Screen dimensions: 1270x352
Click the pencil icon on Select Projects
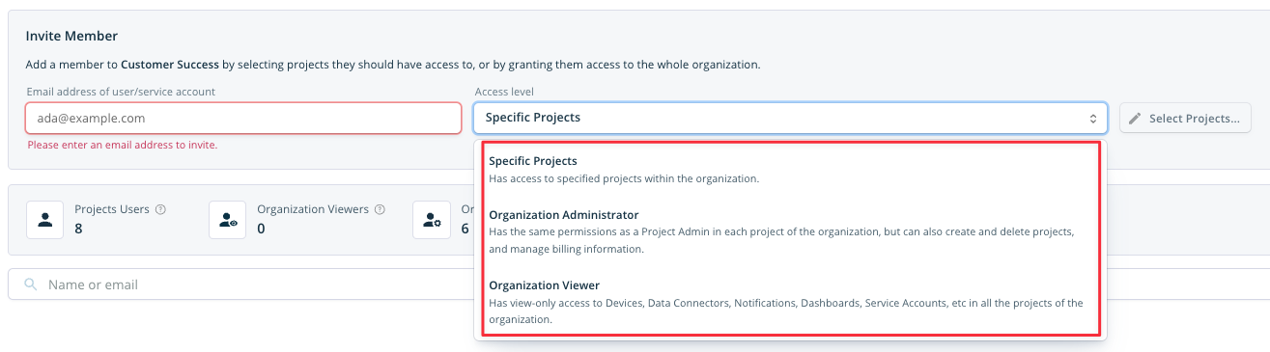(1135, 119)
